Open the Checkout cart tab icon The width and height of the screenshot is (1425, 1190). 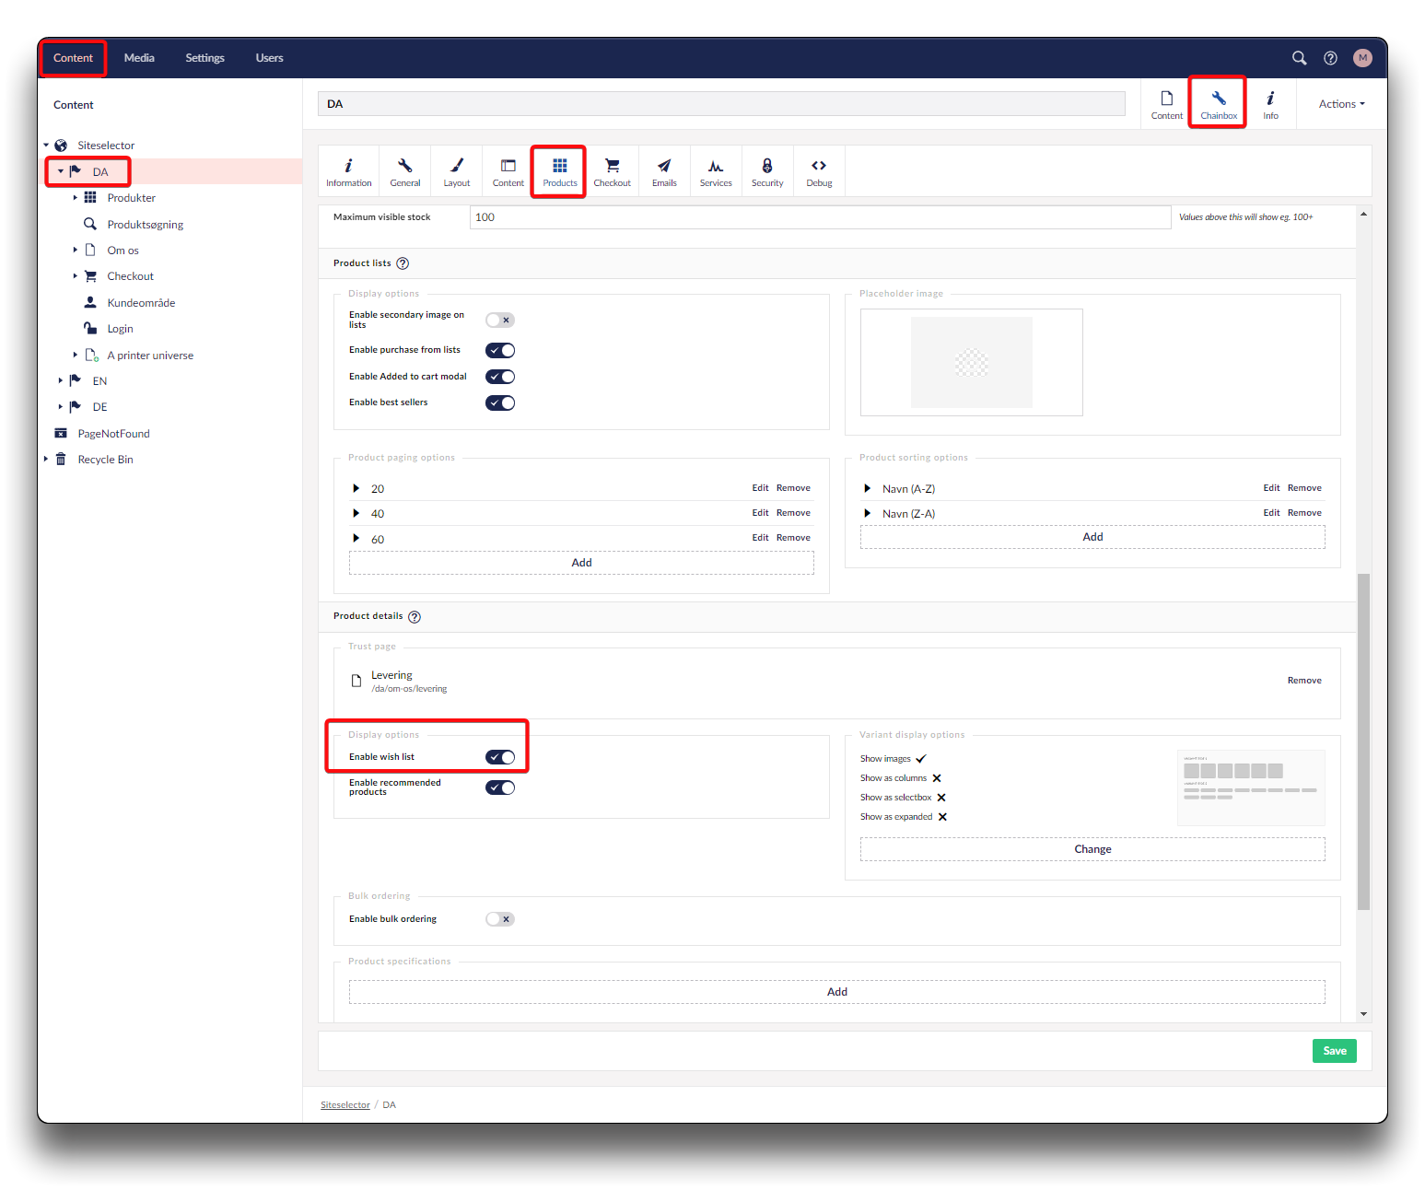click(x=612, y=171)
